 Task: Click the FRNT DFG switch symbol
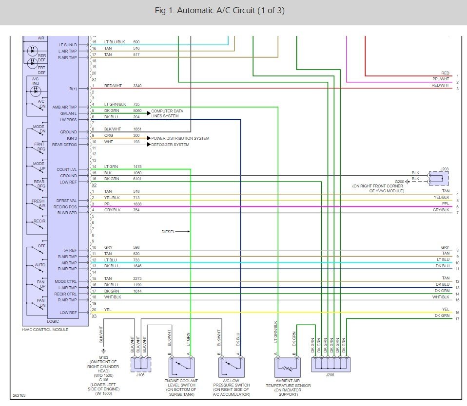point(37,148)
